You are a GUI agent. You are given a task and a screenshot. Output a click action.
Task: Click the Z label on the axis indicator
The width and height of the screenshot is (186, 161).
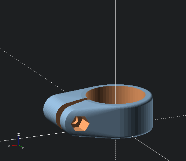(19, 135)
